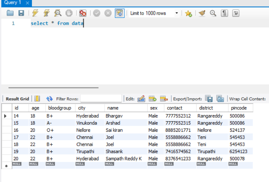Click the Result Grid label
This screenshot has height=182, width=269.
click(x=17, y=99)
